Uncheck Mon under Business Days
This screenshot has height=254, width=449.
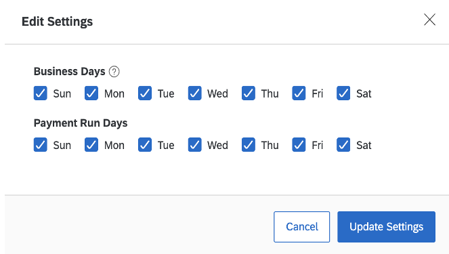pos(91,93)
